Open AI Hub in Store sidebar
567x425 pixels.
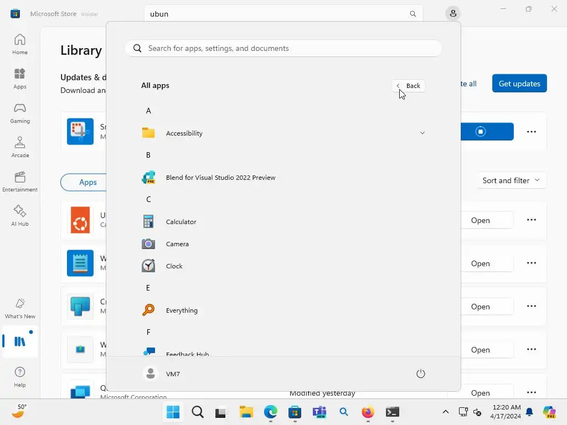[x=20, y=216]
